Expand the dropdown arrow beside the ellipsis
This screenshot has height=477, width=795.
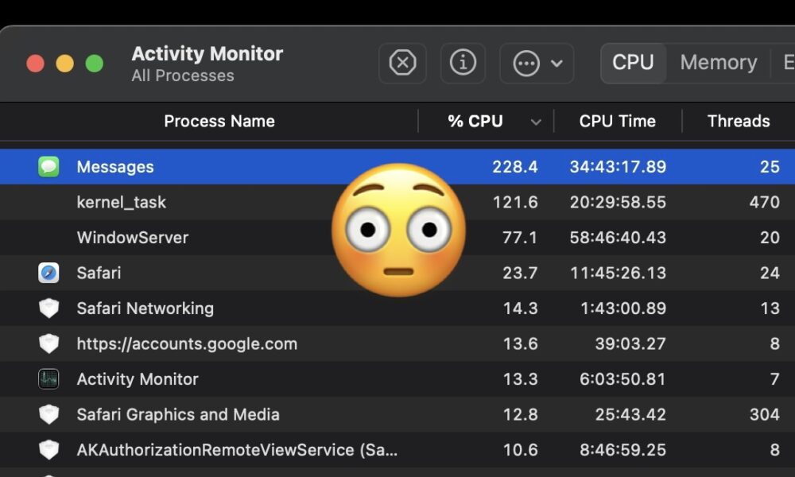coord(556,64)
